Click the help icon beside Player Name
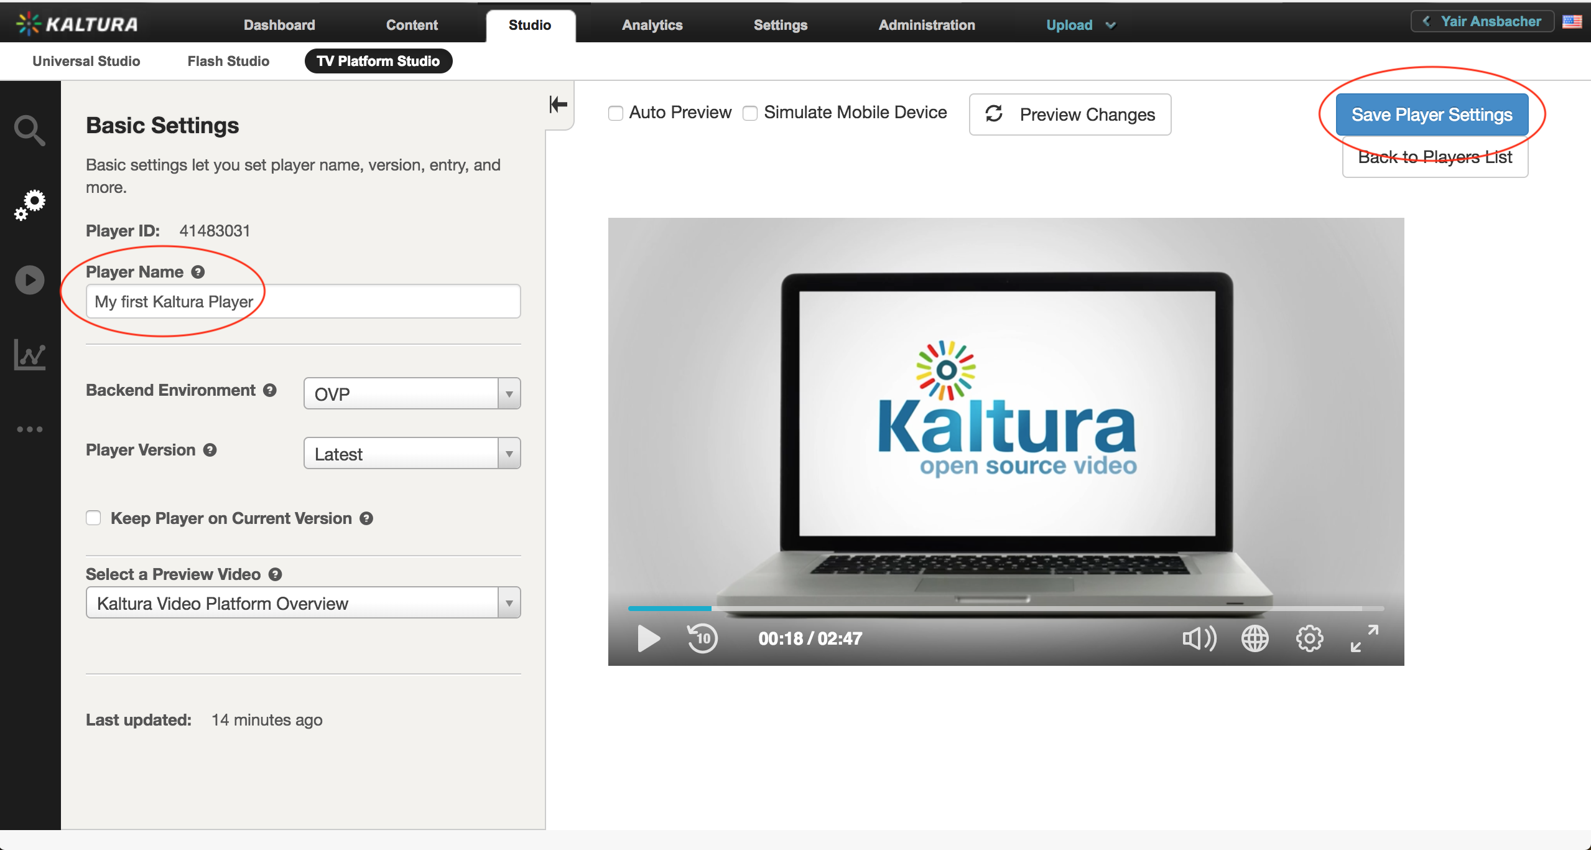The width and height of the screenshot is (1591, 850). pyautogui.click(x=198, y=272)
